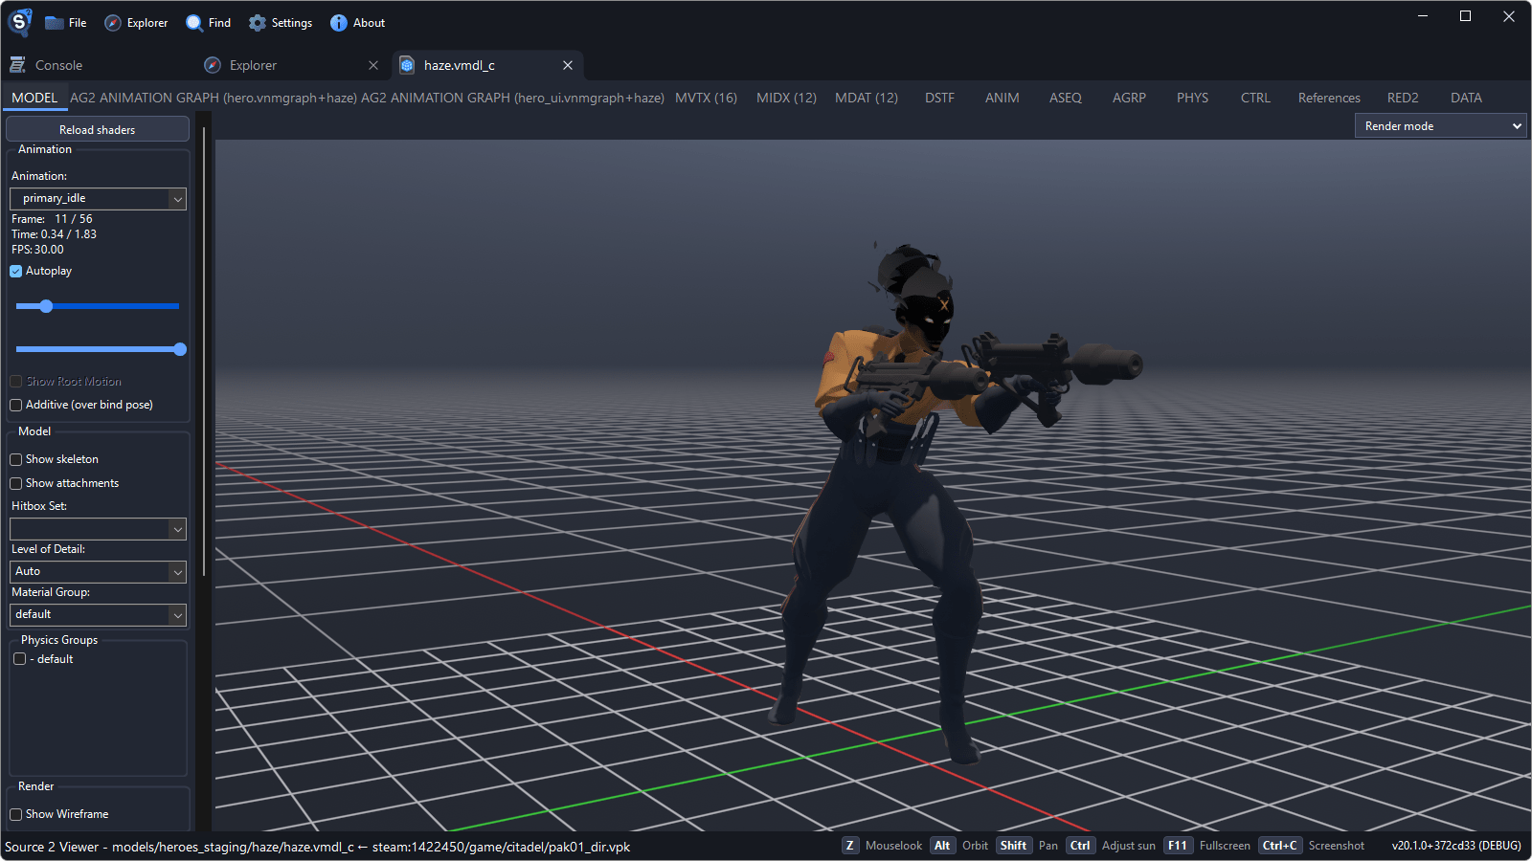Click the Console tab icon
The width and height of the screenshot is (1532, 861).
point(17,65)
